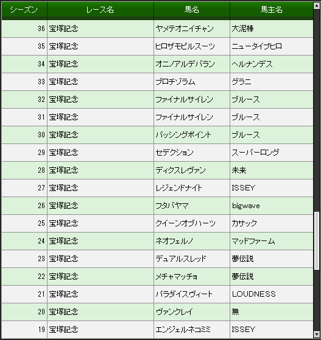321x340 pixels.
Task: Select the season 33 cell
Action: point(24,82)
